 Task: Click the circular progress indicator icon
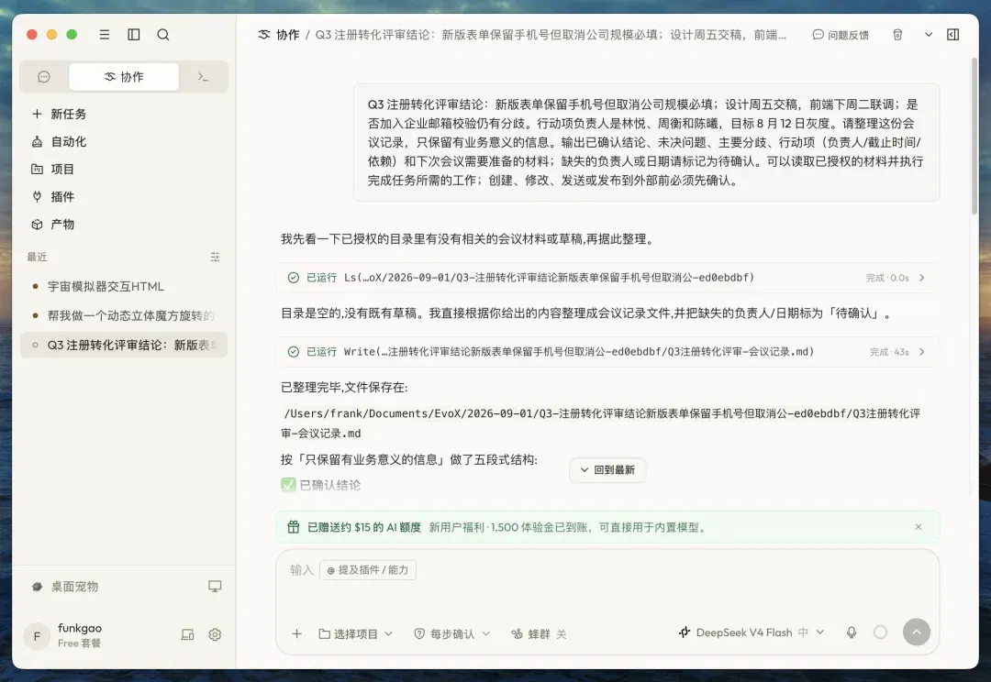click(x=880, y=632)
